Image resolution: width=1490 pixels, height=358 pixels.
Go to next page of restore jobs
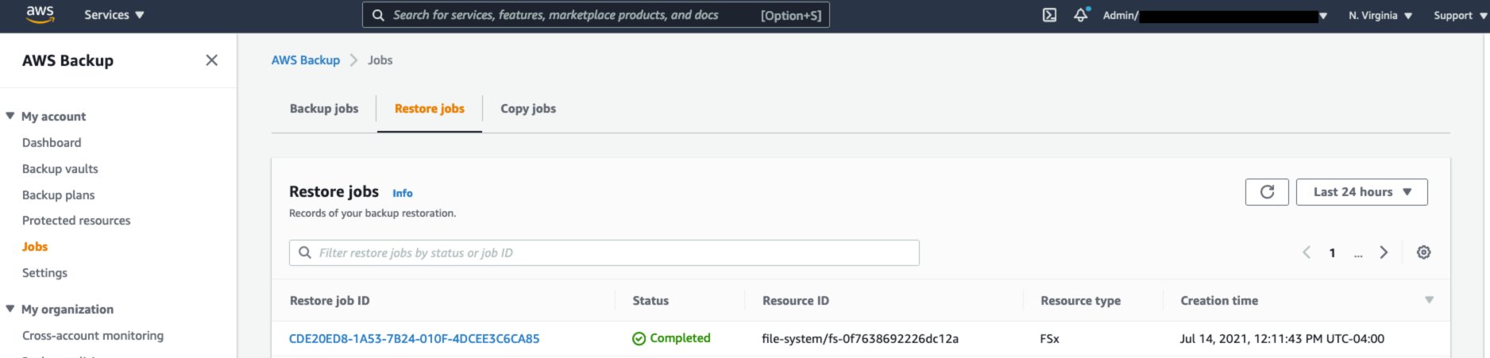(x=1384, y=252)
